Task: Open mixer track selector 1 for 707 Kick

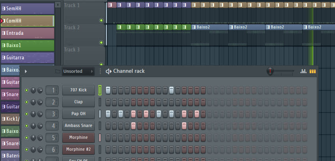Action: [52, 90]
